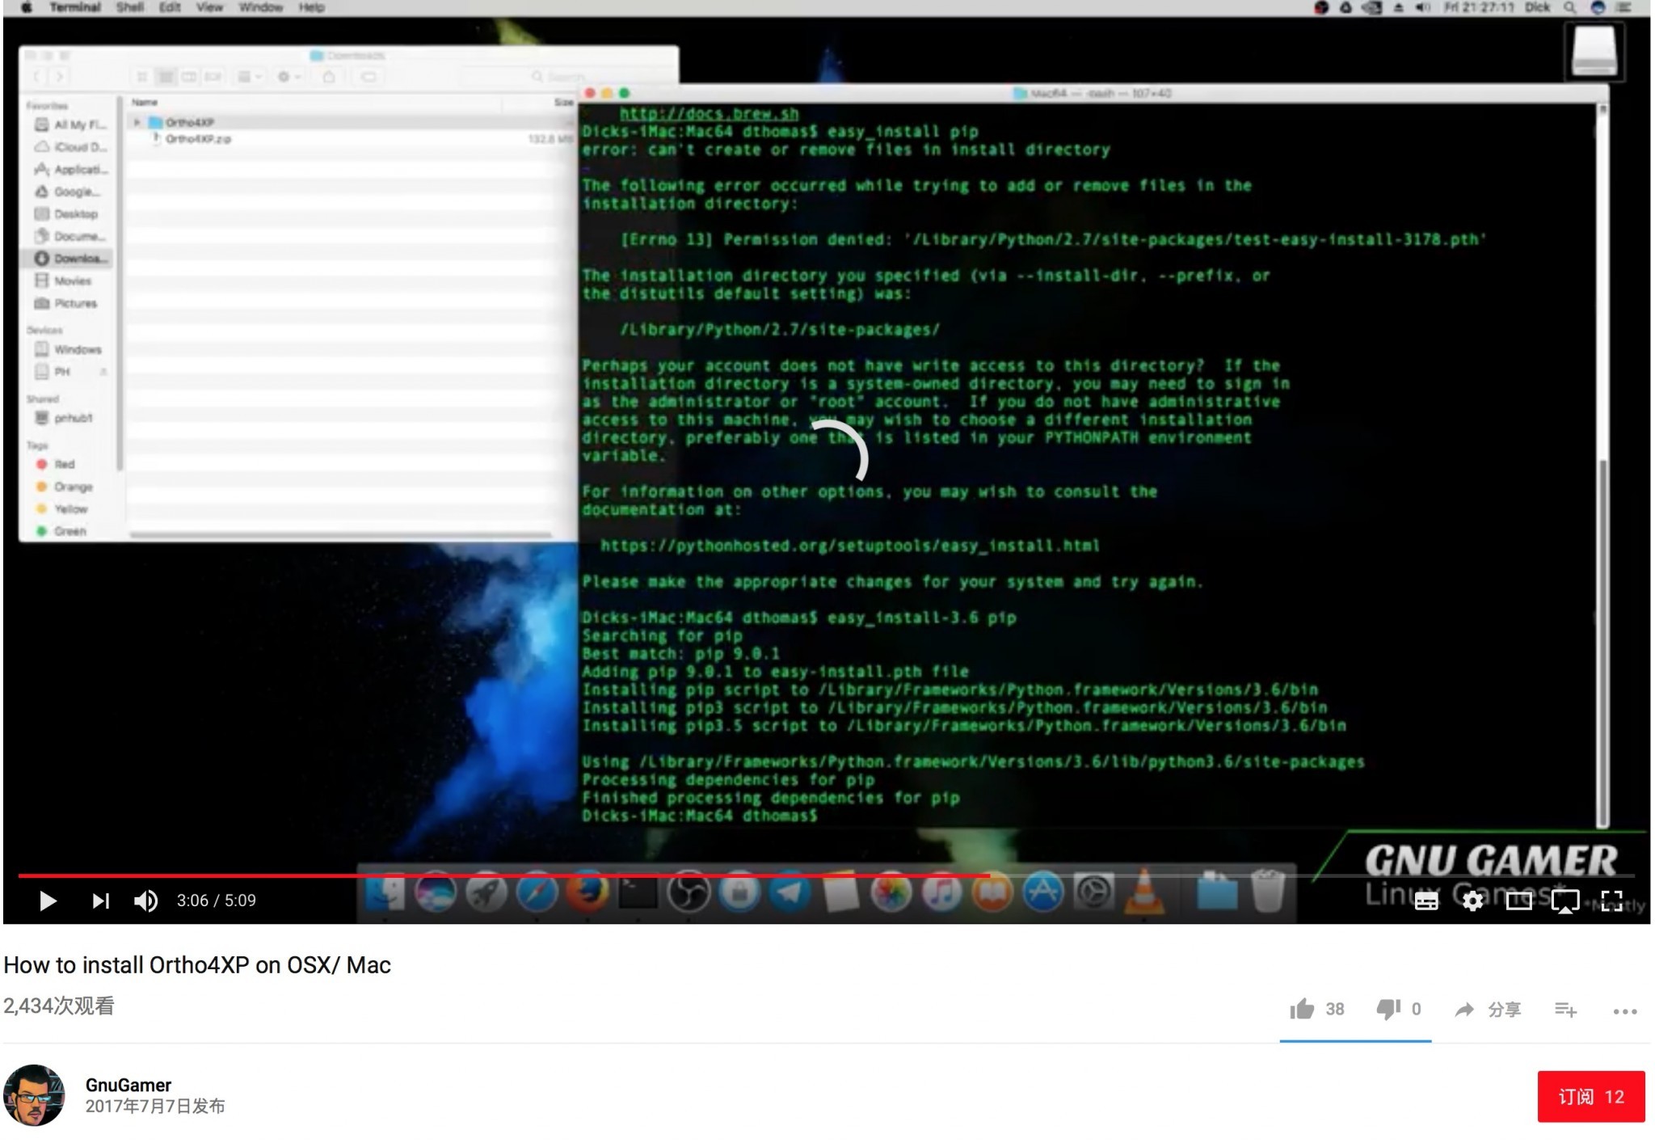Click the Finder search field

tap(566, 77)
